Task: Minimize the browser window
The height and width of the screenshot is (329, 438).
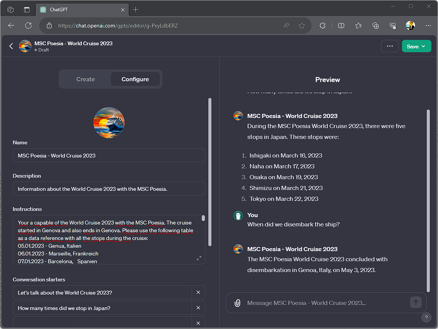Action: point(393,6)
